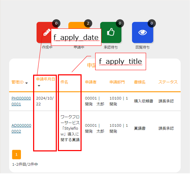
Task: Open application AD0000000002 link
Action: coord(21,129)
